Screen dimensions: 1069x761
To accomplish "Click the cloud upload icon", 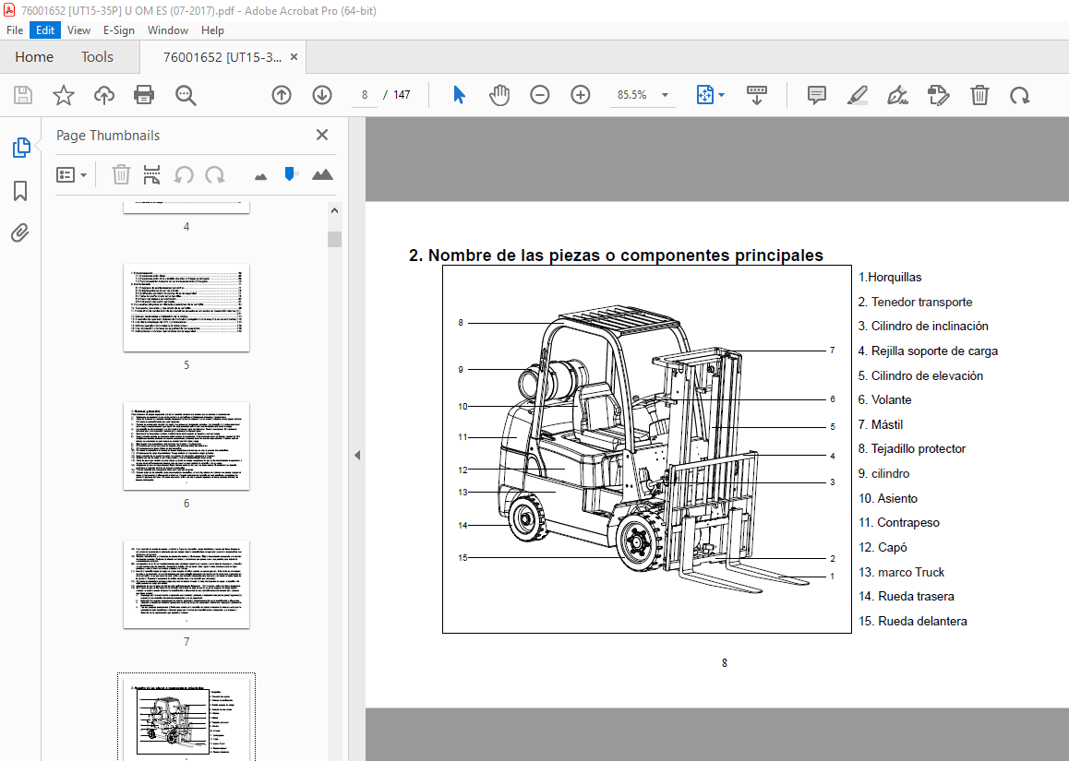I will coord(103,95).
